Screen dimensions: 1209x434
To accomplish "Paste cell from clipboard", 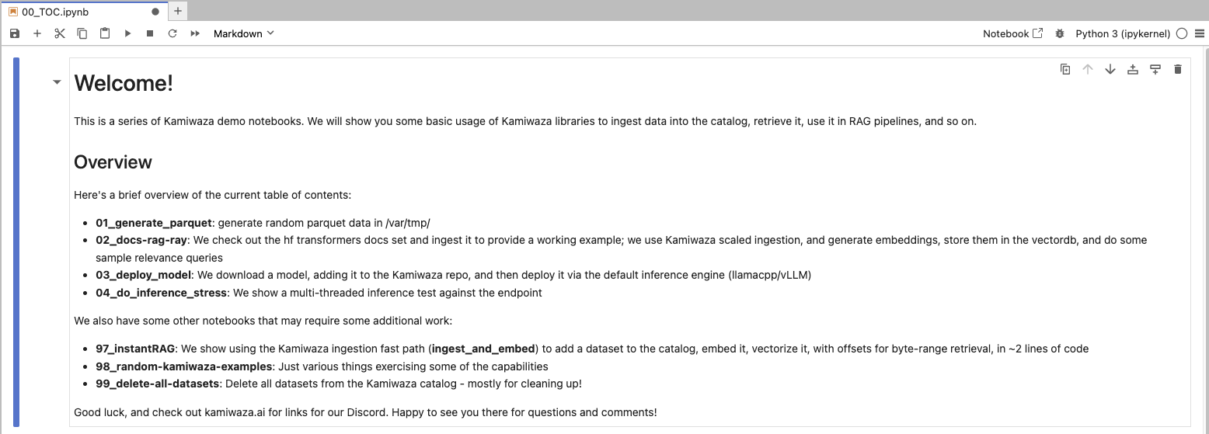I will click(x=105, y=33).
